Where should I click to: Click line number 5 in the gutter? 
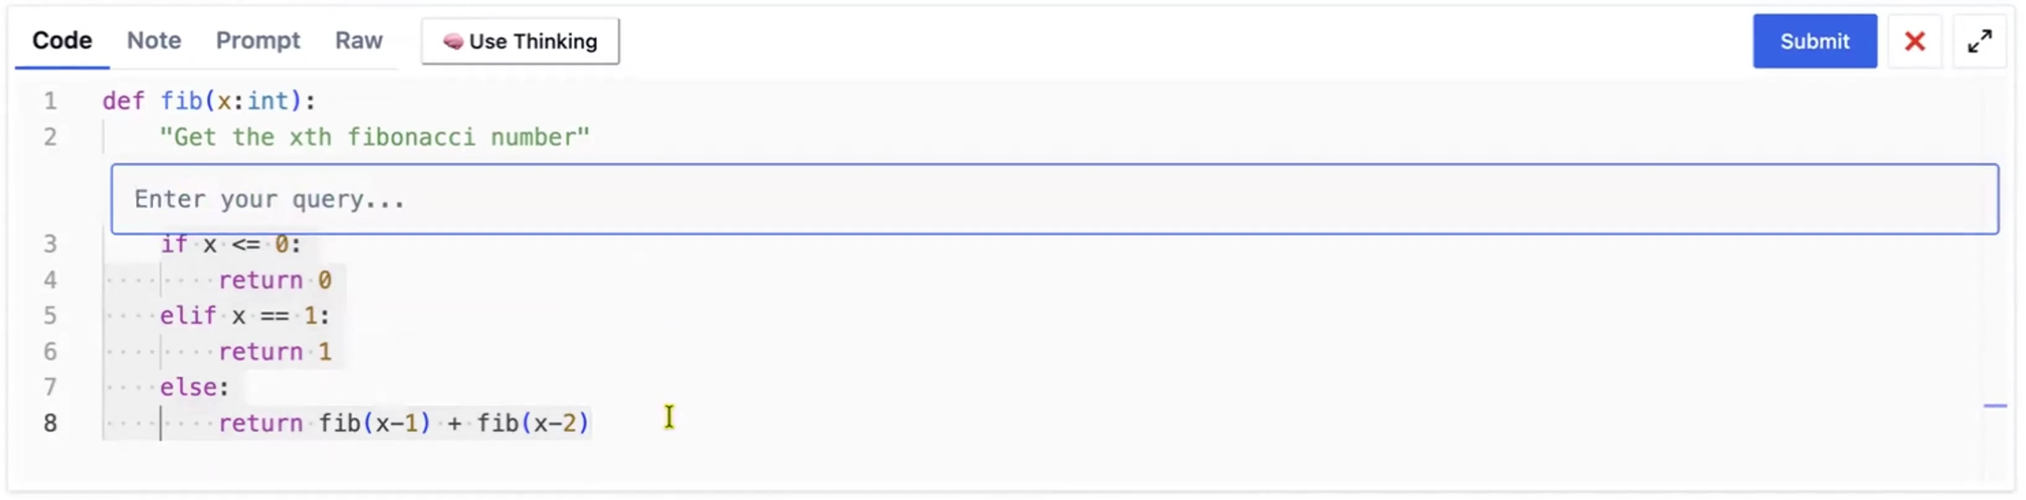click(x=50, y=315)
